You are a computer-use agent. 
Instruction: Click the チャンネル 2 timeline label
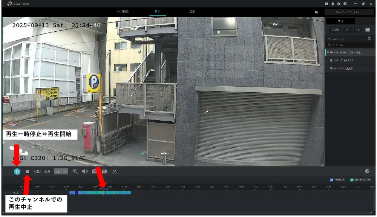pos(13,193)
